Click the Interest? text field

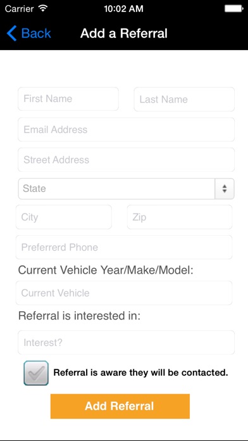[126, 342]
